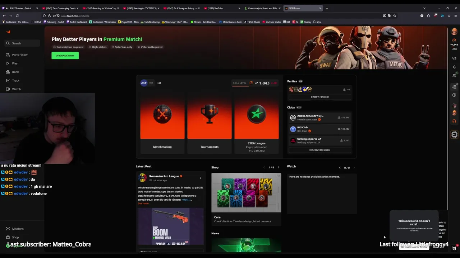Mute the BLASTPremier tab audio icon
This screenshot has height=258, width=460.
point(7,8)
